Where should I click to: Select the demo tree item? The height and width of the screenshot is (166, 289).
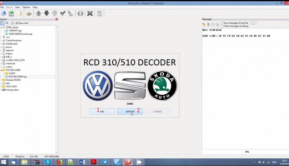click(9, 47)
